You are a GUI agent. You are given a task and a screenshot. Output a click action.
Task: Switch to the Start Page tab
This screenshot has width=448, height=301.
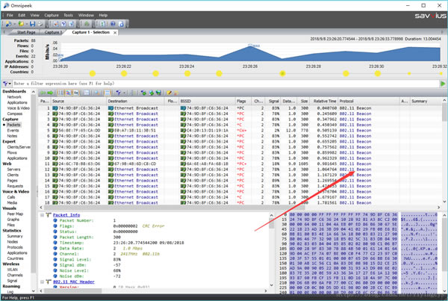(x=25, y=32)
